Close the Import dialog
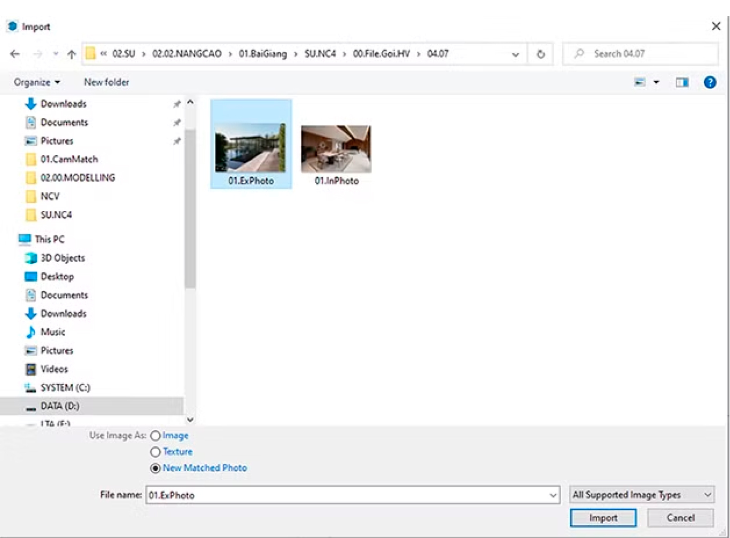This screenshot has height=538, width=730. 716,26
